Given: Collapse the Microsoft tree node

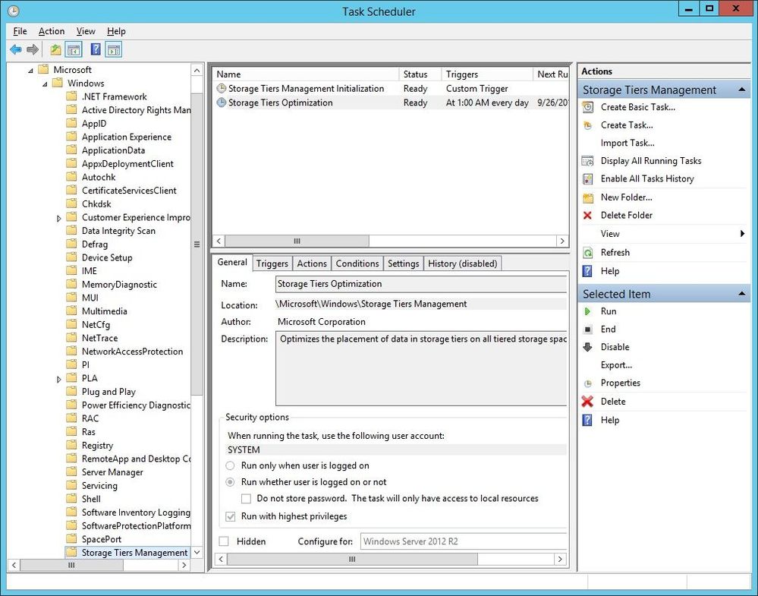Looking at the screenshot, I should tap(30, 71).
